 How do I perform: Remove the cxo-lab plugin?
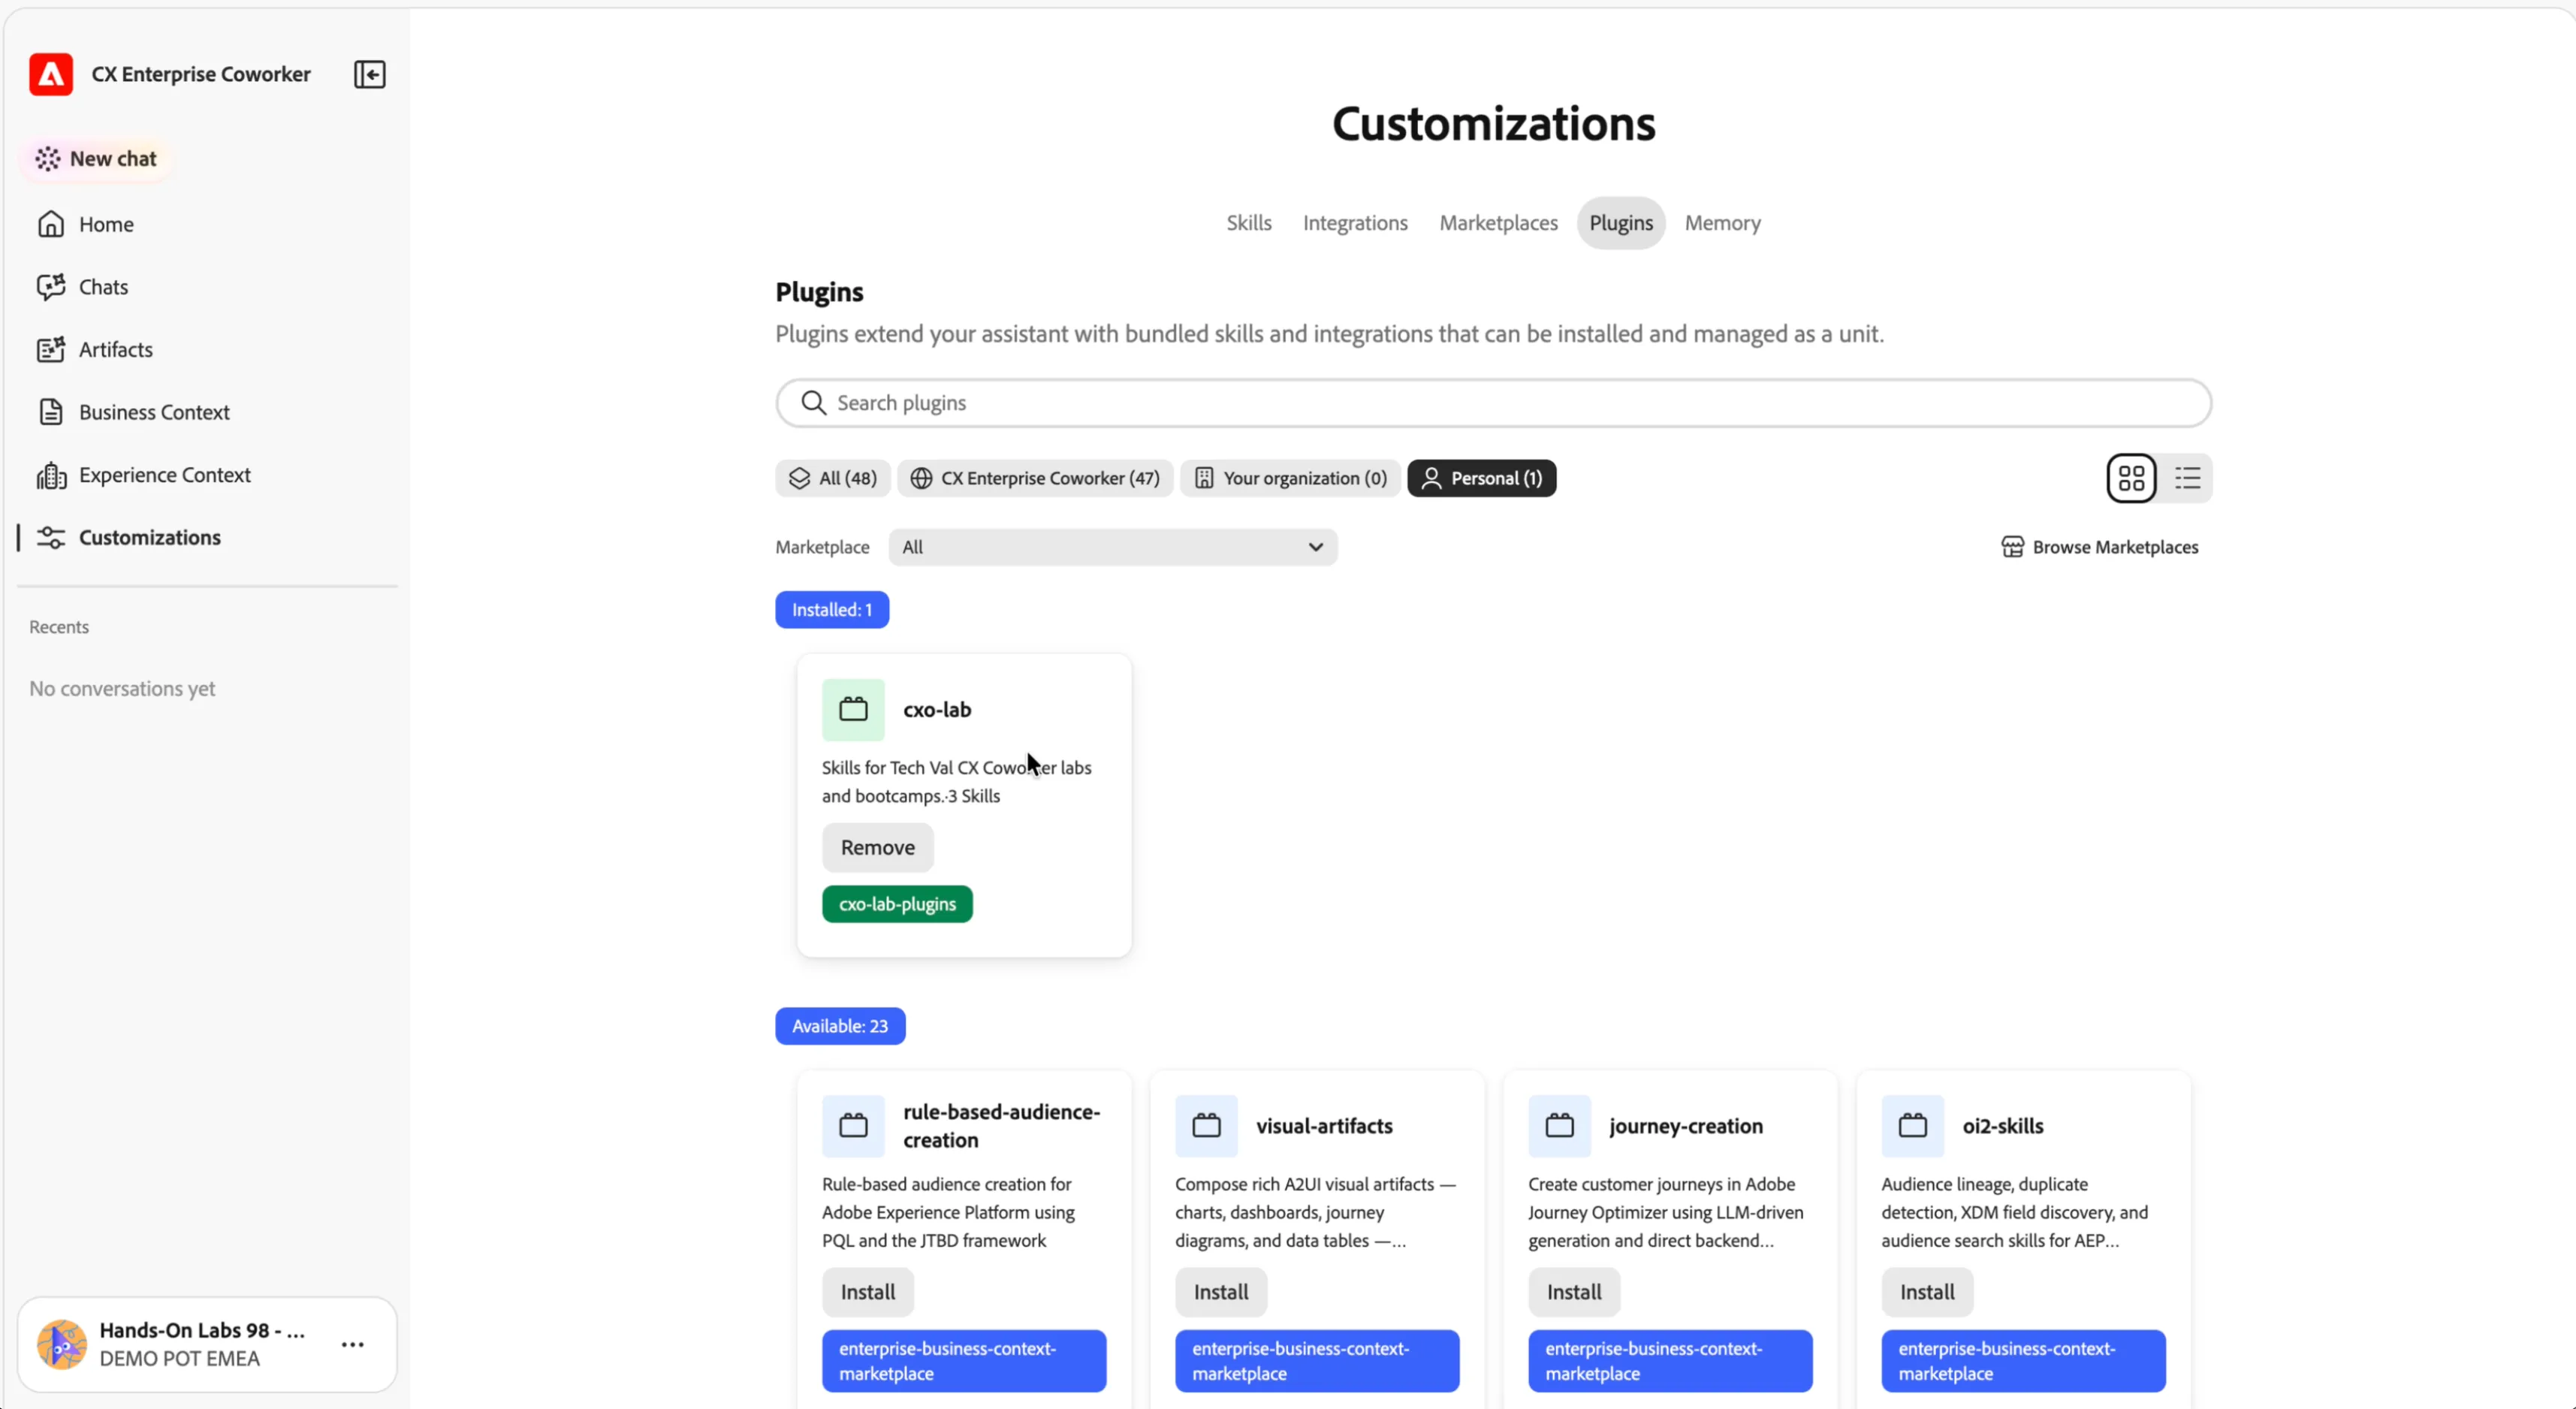pyautogui.click(x=877, y=848)
